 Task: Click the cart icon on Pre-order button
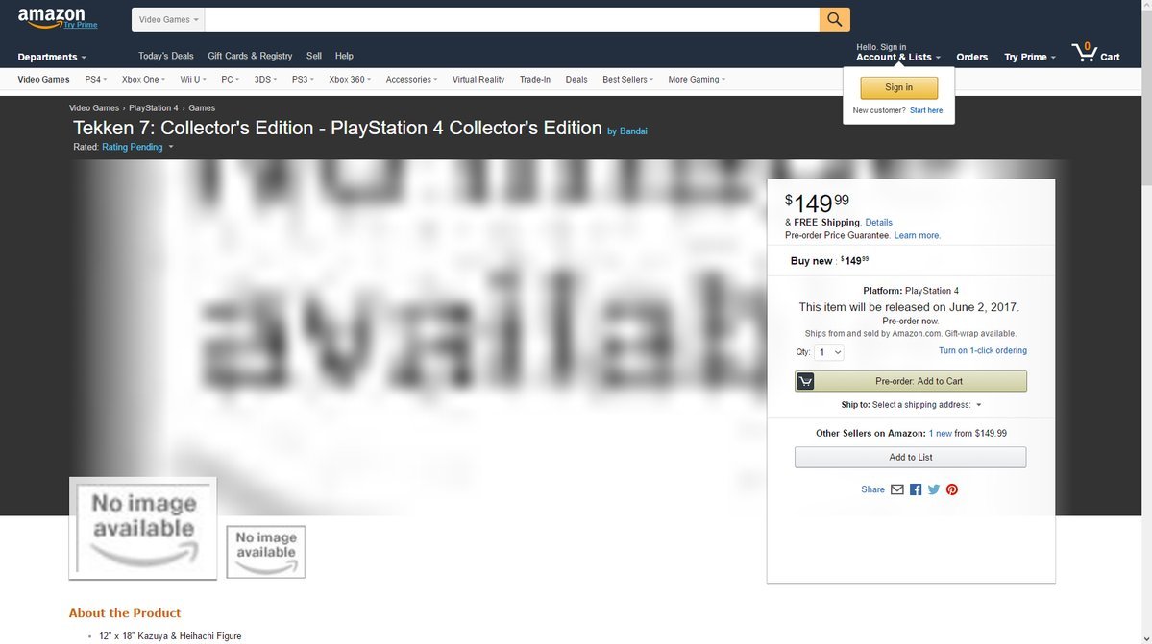[805, 381]
